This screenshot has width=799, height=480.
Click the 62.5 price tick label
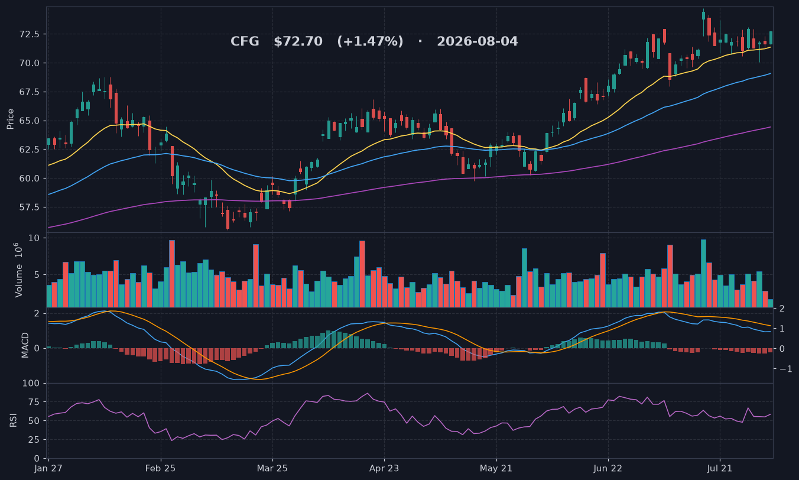30,150
